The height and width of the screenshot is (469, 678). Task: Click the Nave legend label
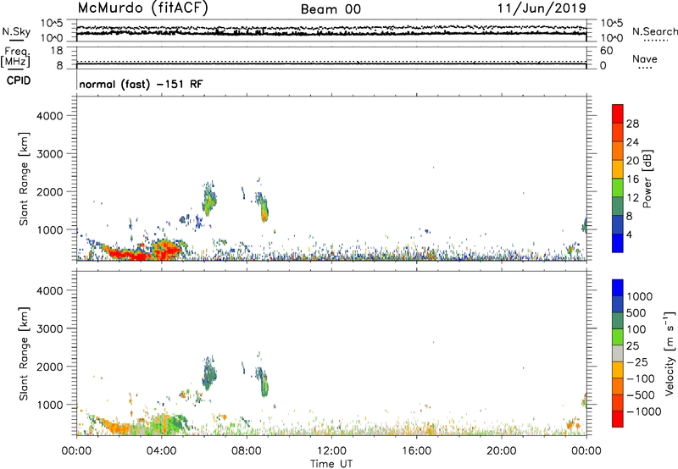pyautogui.click(x=645, y=58)
